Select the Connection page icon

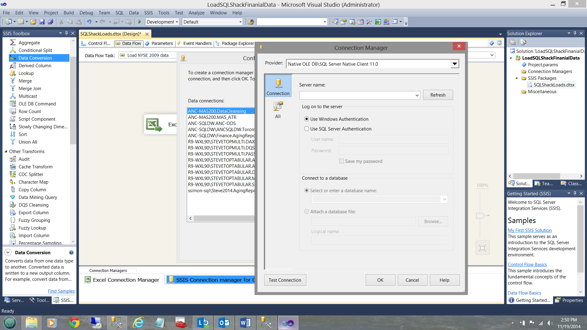click(278, 86)
